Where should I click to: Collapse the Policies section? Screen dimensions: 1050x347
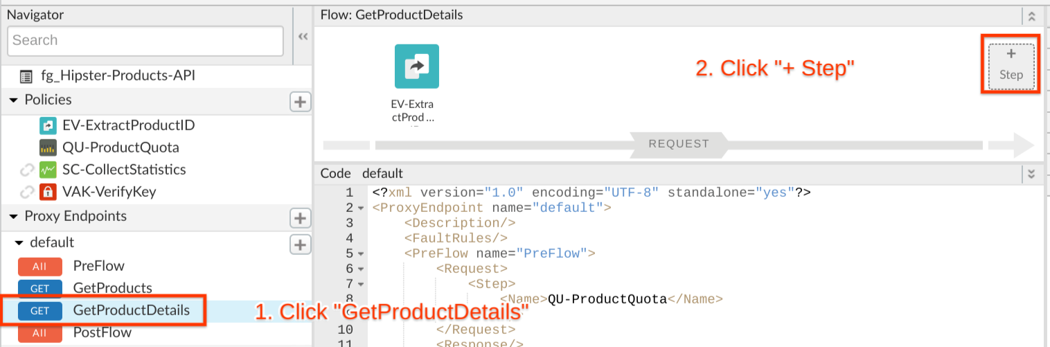click(13, 100)
